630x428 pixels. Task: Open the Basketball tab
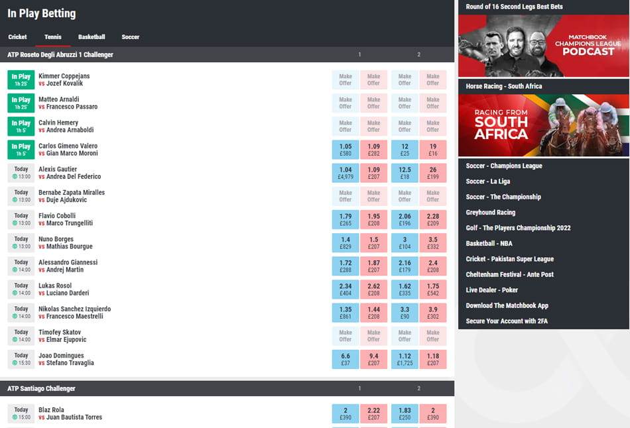92,37
